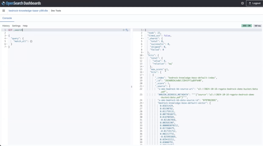263x146 pixels.
Task: Run the GET _search request
Action: 124,30
